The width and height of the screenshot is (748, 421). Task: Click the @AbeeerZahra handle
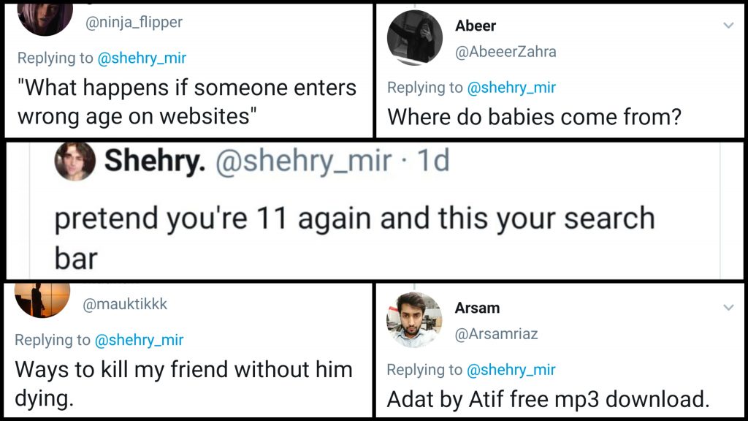click(x=505, y=51)
